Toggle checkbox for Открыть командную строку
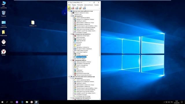Screen dimensions: 185x104 pos(72,13)
